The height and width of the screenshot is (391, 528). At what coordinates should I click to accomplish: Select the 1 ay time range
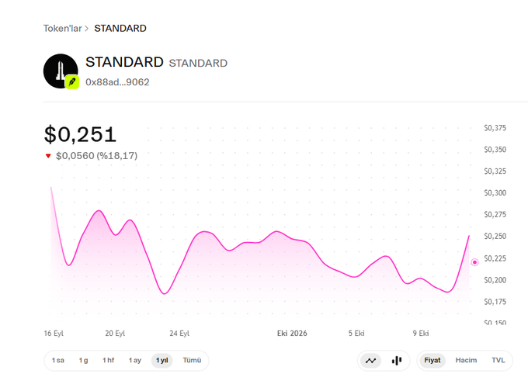coord(134,361)
